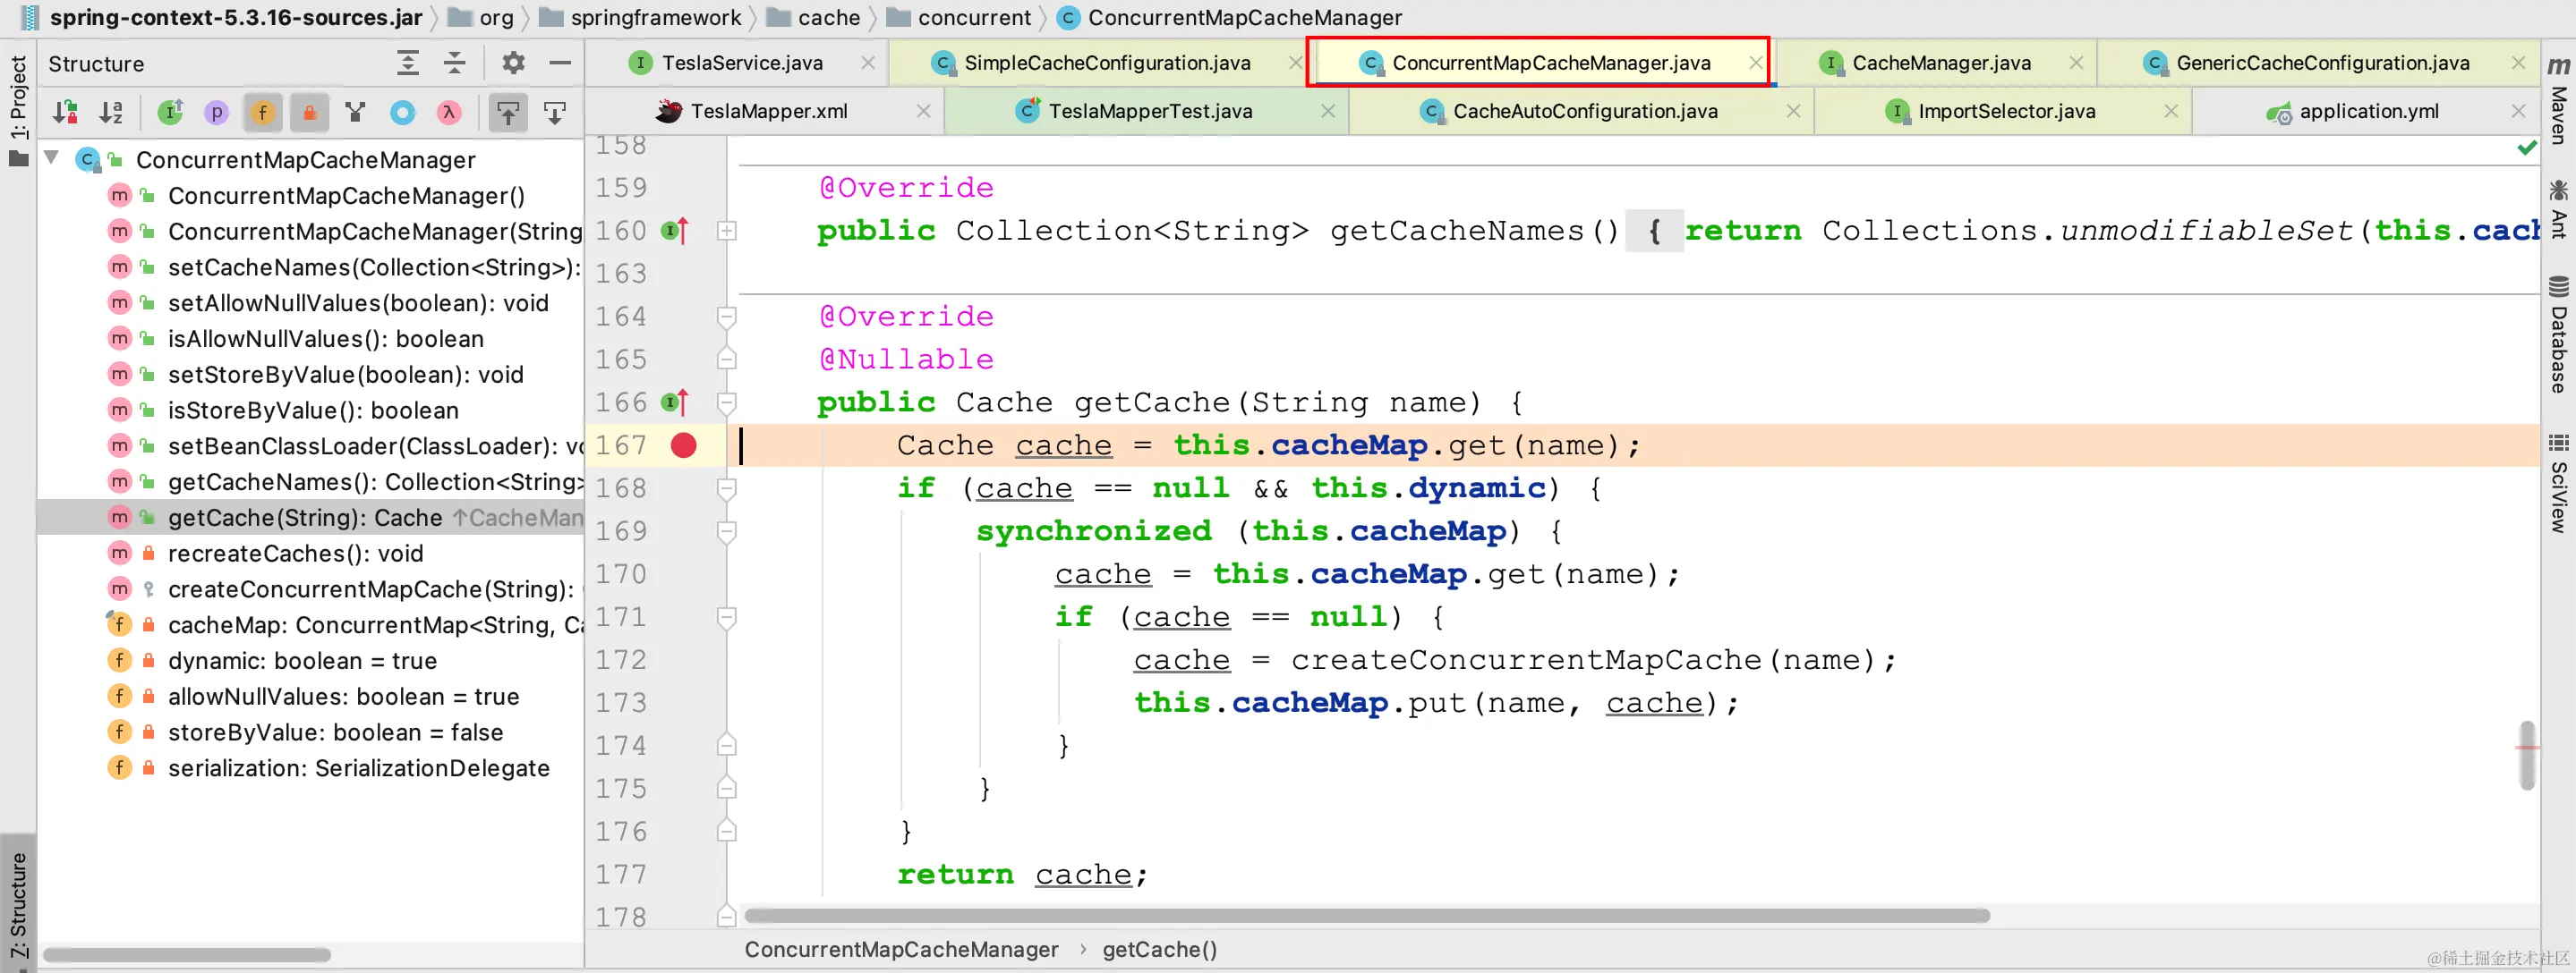Expand the folded getCacheNames method body
This screenshot has height=973, width=2576.
coord(727,231)
